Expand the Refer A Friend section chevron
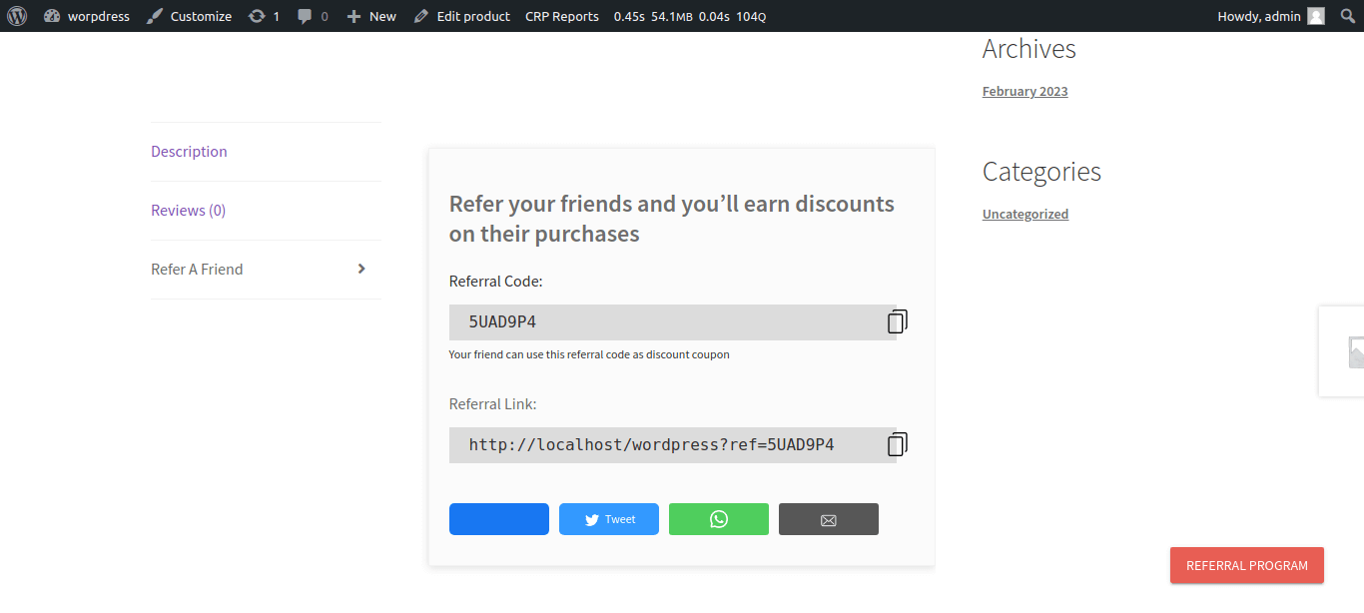This screenshot has height=613, width=1364. 361,269
